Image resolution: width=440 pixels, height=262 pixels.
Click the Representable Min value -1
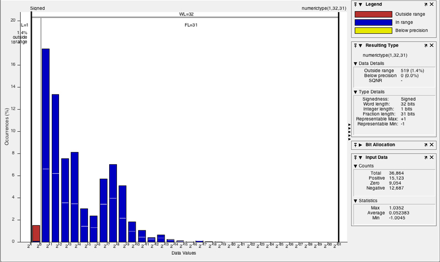[403, 124]
